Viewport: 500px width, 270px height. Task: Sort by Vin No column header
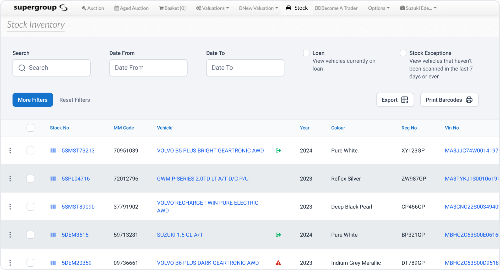tap(452, 128)
